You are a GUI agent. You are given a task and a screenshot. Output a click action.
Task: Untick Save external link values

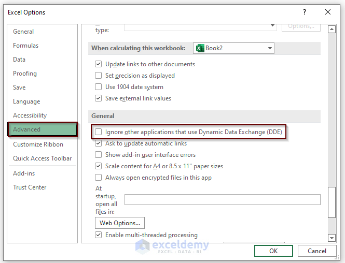[x=99, y=98]
